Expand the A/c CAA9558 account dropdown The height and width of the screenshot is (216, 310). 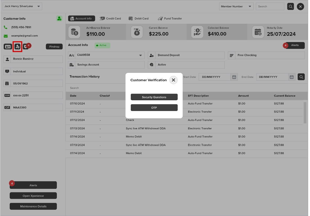106,55
